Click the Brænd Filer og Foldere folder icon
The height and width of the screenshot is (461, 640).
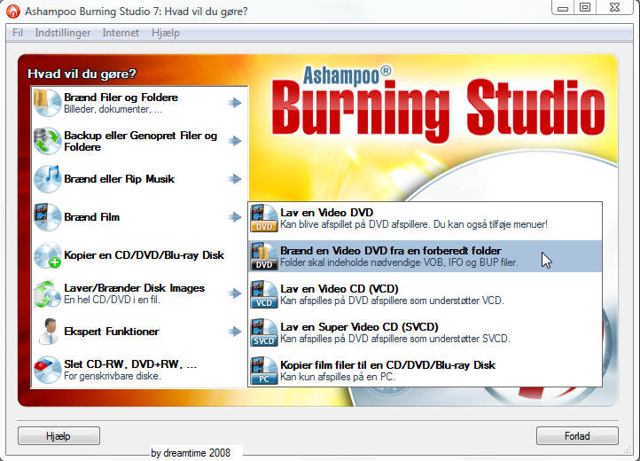click(x=47, y=103)
